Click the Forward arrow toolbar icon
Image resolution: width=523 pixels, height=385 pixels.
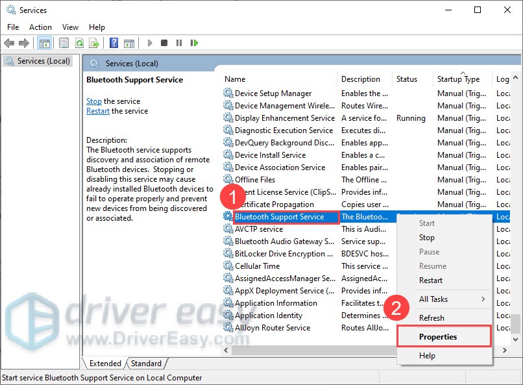[x=23, y=43]
